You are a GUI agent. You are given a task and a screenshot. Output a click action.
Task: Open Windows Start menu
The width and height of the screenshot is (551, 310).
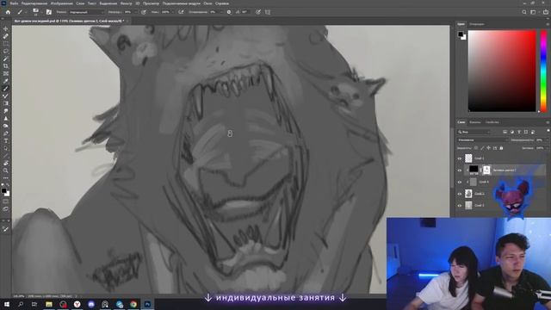pyautogui.click(x=6, y=304)
